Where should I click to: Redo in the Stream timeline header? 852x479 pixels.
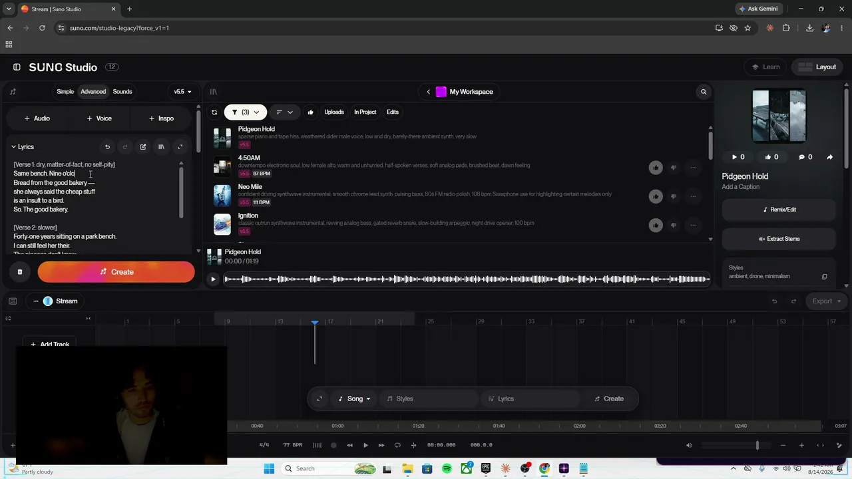[793, 301]
